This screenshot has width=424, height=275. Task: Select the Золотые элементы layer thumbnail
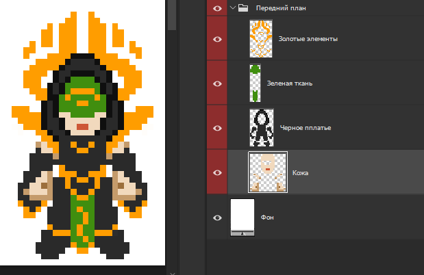[261, 38]
